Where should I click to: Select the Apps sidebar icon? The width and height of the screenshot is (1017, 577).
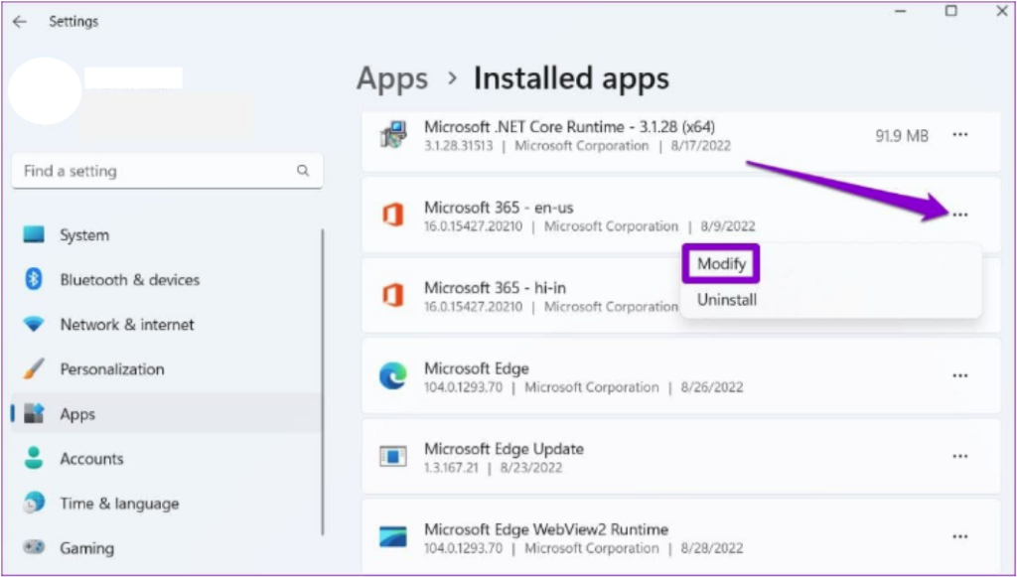(x=34, y=413)
